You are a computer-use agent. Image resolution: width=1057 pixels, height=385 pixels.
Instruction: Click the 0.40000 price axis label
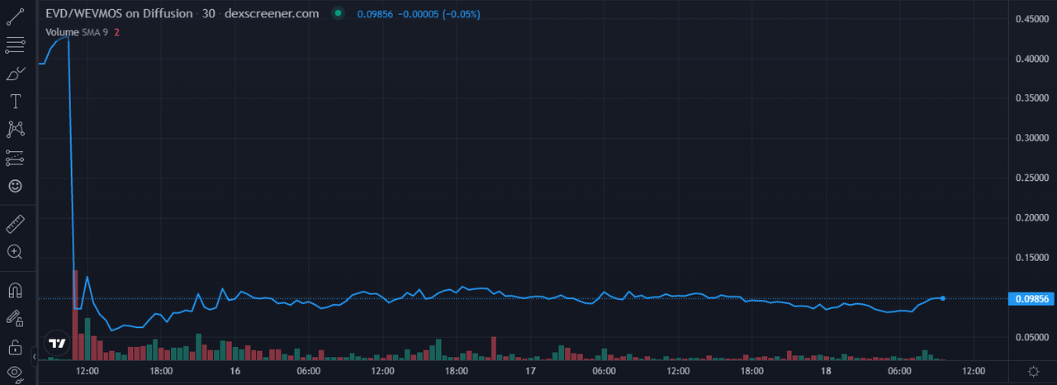point(1031,59)
